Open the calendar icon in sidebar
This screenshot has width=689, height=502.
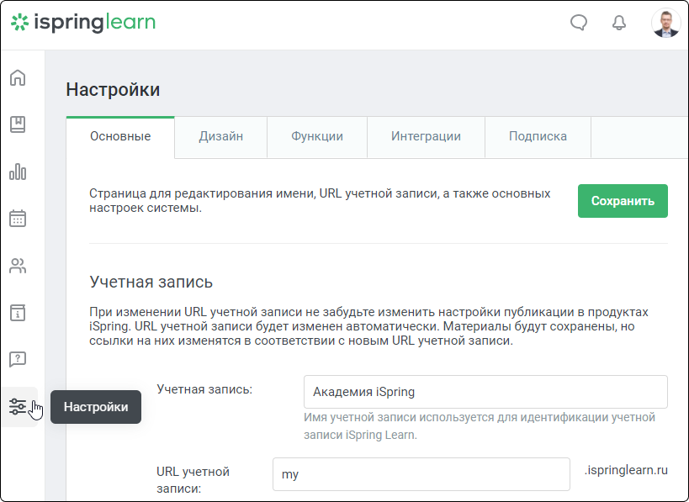(x=18, y=219)
